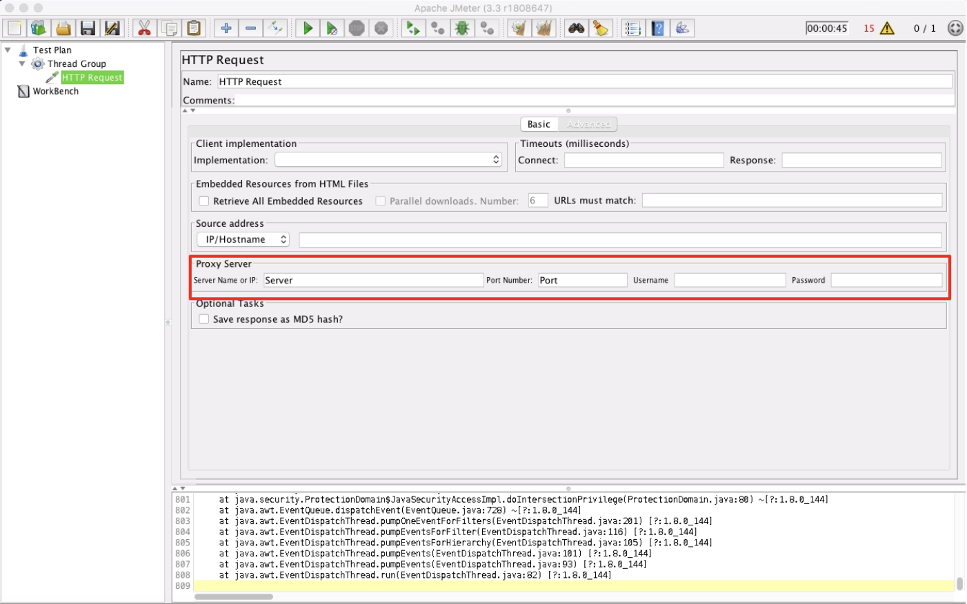Click the Stop test icon

pyautogui.click(x=357, y=28)
